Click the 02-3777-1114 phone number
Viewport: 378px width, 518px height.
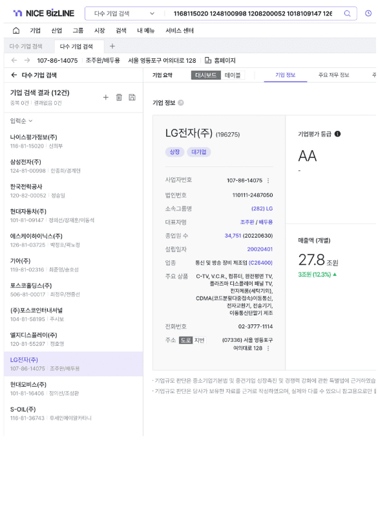(x=255, y=326)
